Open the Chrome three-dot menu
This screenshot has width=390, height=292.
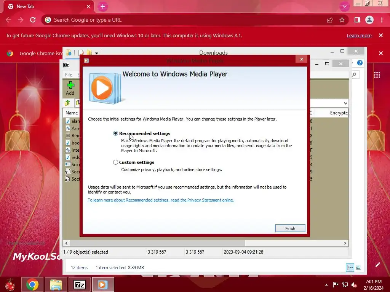point(382,20)
